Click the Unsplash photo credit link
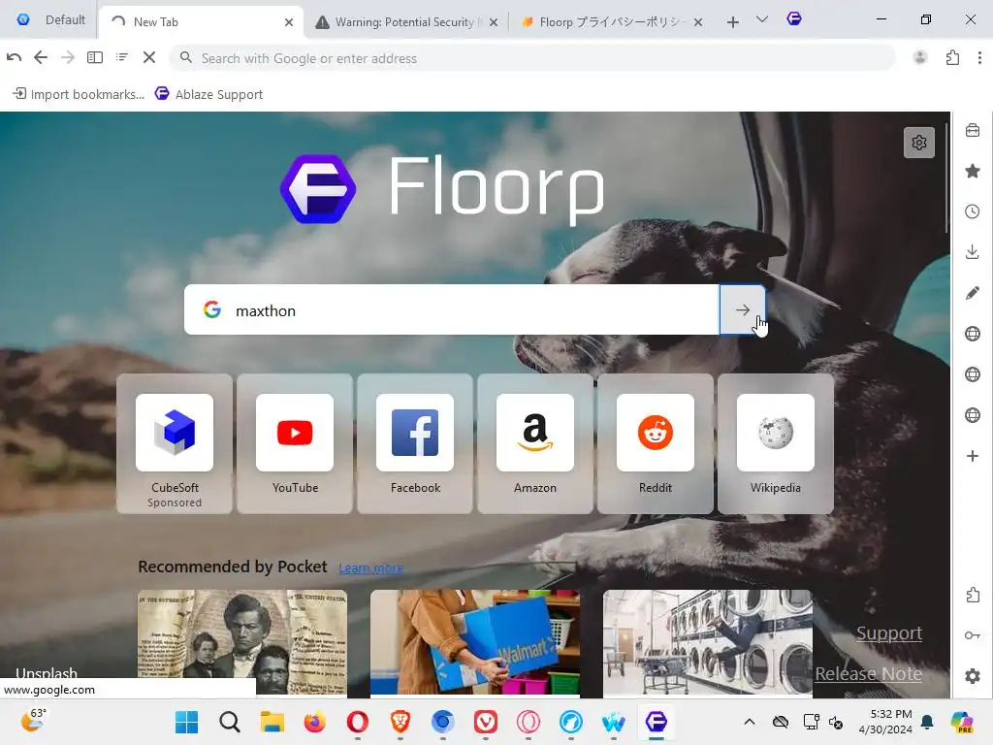 47,673
